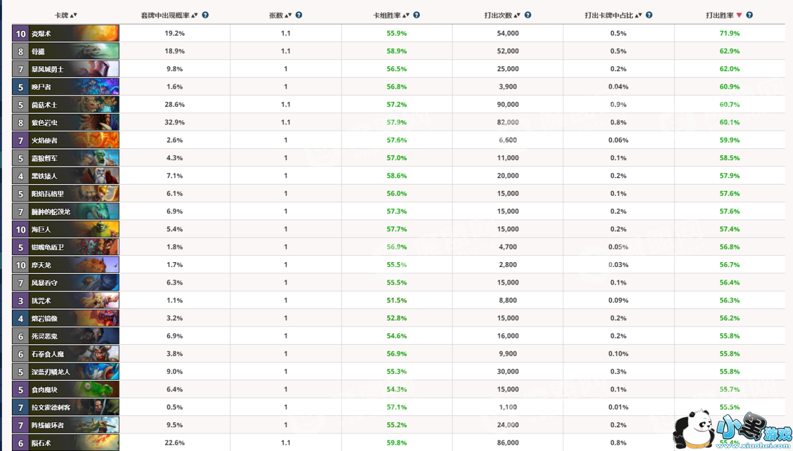Select the 海巨人 card row
Image resolution: width=793 pixels, height=451 pixels.
66,230
